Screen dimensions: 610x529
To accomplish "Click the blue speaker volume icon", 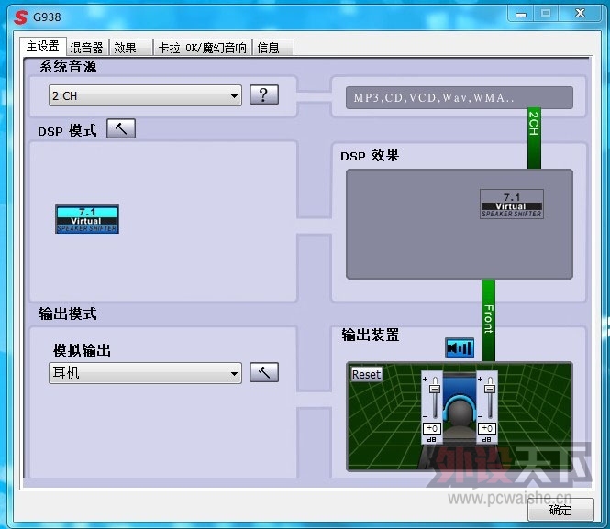I will [x=460, y=347].
